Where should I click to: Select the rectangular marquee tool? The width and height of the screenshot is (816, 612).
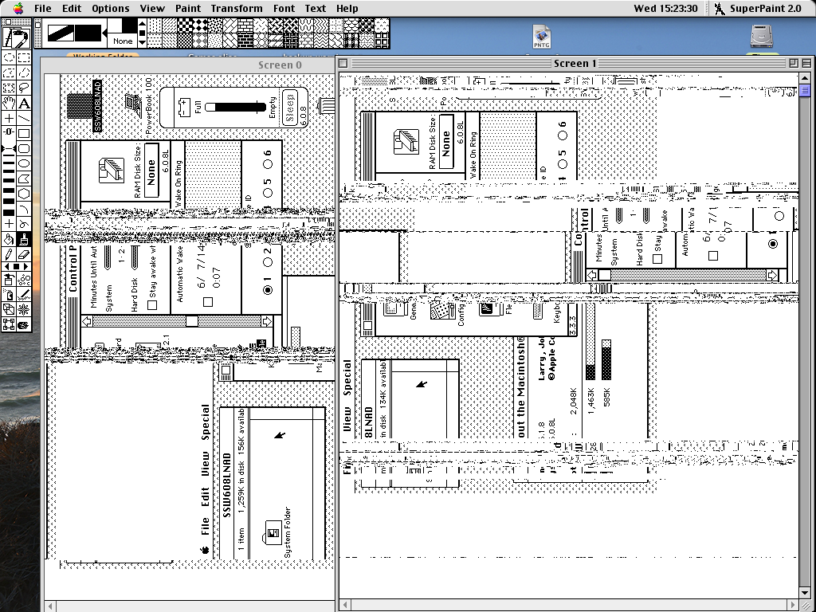tap(24, 57)
